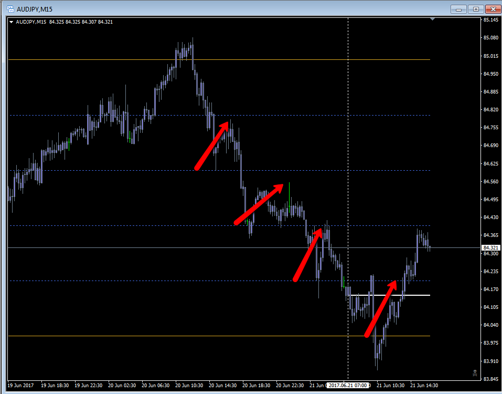
Task: Click the 20 Jun 02:30 time axis label
Action: pyautogui.click(x=122, y=386)
